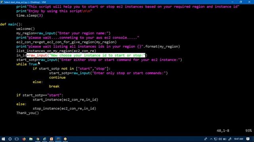
Task: Click the Vim icon in title bar
Action: [2, 2]
